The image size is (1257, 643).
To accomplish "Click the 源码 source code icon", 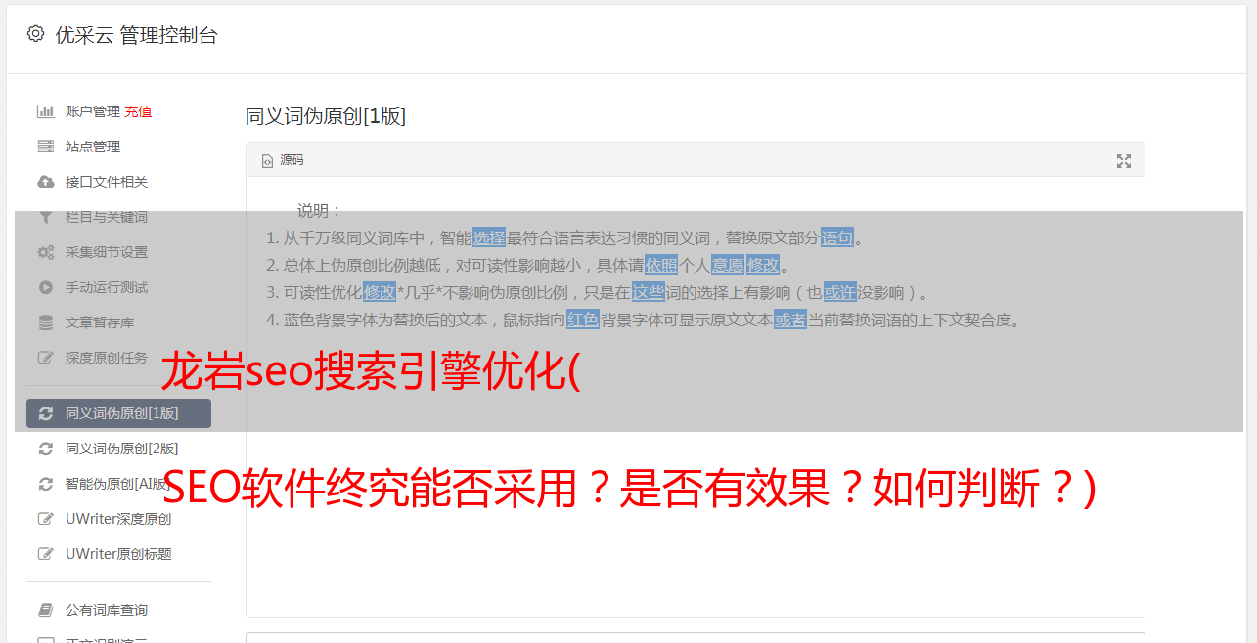I will coord(267,161).
